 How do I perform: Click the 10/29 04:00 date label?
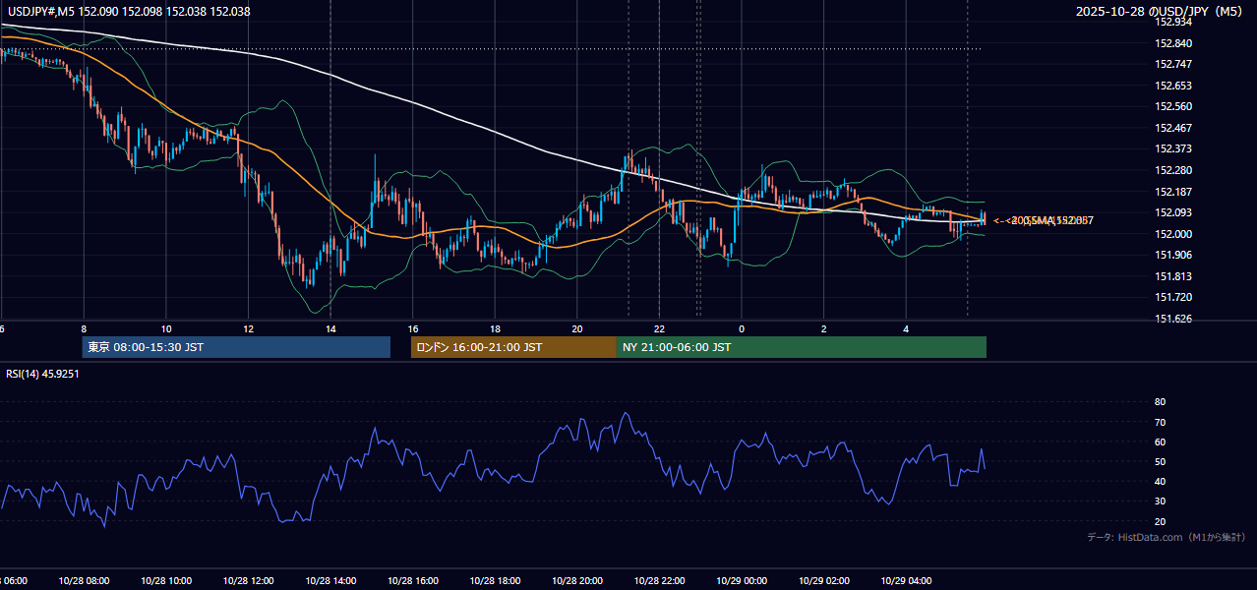coord(906,580)
